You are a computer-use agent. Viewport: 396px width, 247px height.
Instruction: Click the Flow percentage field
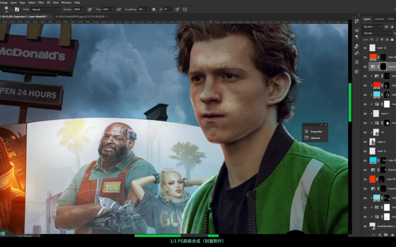106,9
